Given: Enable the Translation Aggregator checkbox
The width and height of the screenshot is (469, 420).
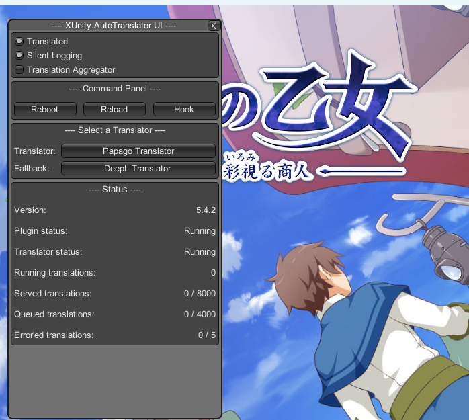Looking at the screenshot, I should click(19, 69).
